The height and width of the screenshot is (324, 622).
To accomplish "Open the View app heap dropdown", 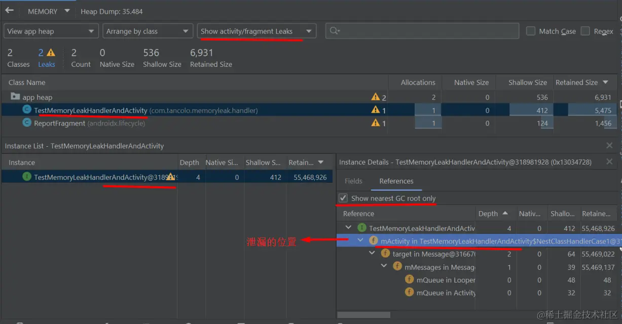I will click(x=51, y=31).
